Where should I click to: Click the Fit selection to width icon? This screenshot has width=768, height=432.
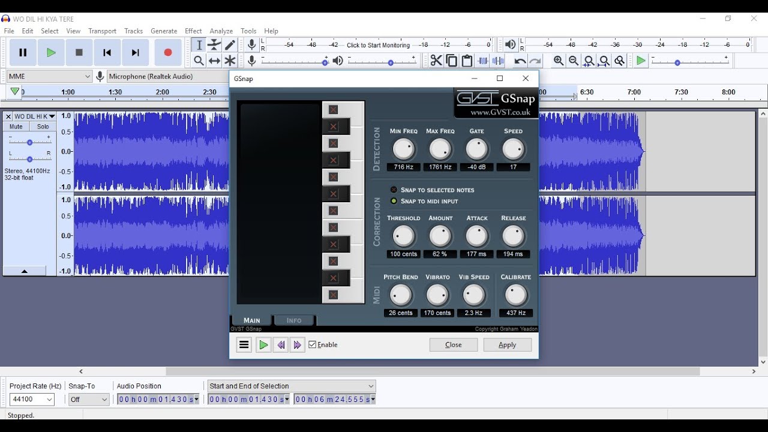pyautogui.click(x=589, y=61)
